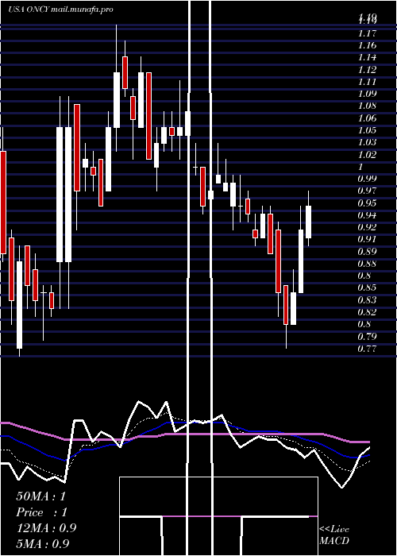Image resolution: width=397 pixels, height=556 pixels.
Task: Click the 0.94 price axis label
Action: 367,215
